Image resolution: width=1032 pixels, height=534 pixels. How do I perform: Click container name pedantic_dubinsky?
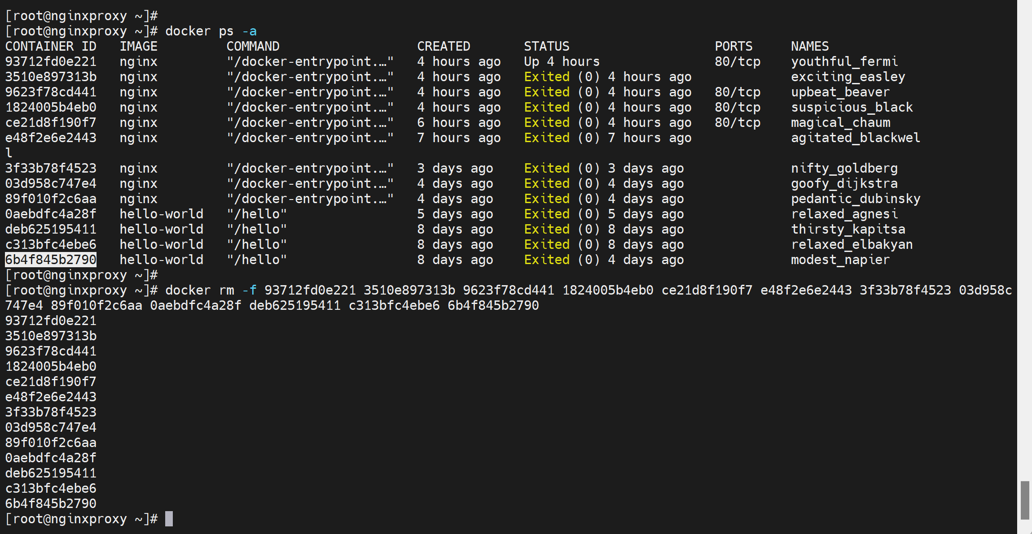[x=855, y=199]
